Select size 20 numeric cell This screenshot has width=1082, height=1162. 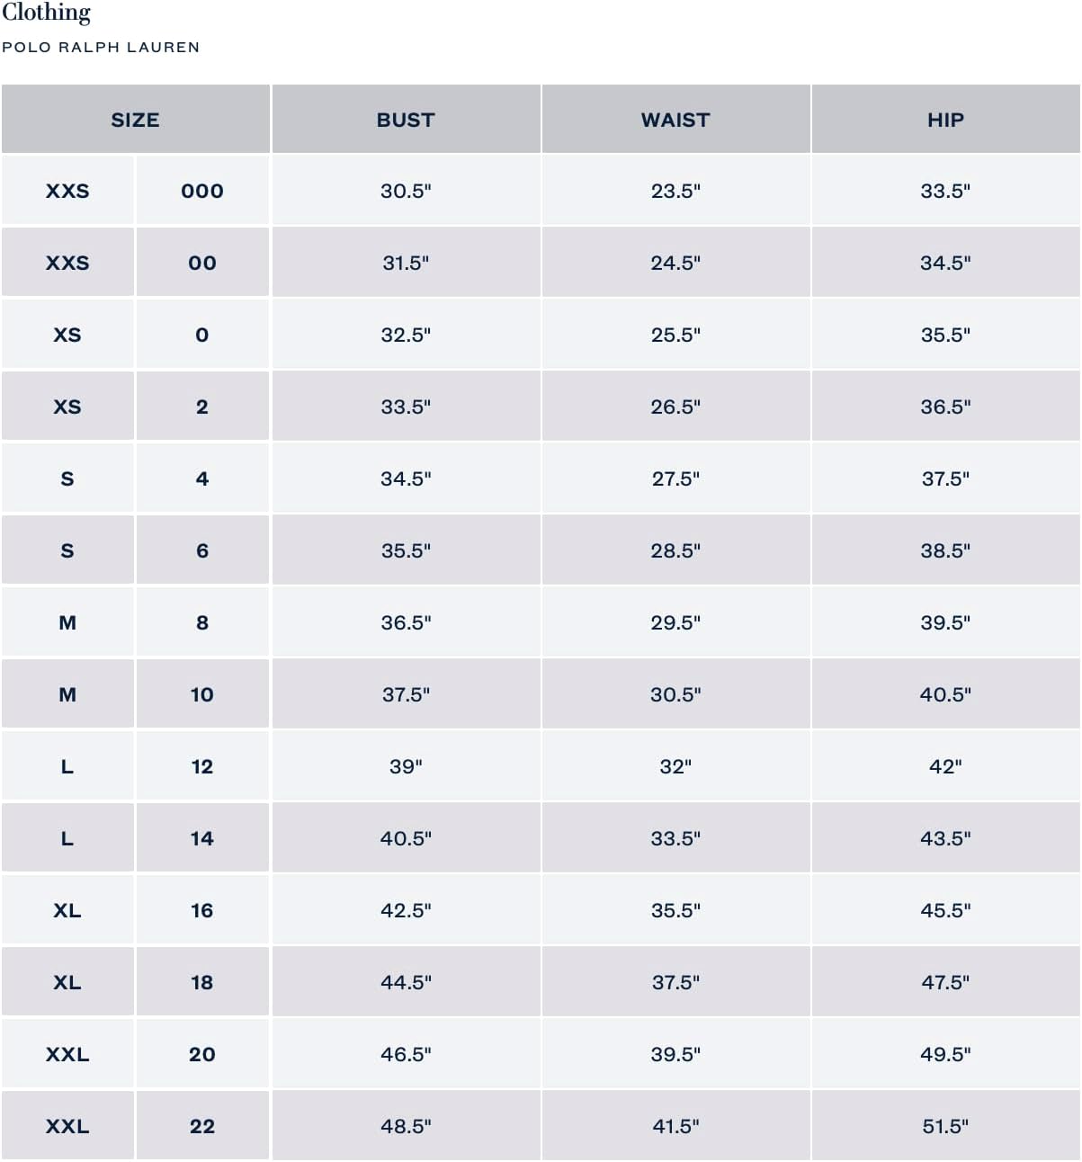point(202,1054)
